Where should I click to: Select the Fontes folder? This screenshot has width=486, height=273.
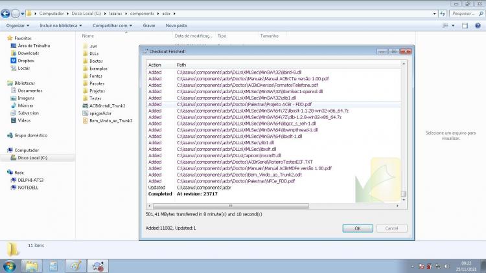tap(93, 76)
